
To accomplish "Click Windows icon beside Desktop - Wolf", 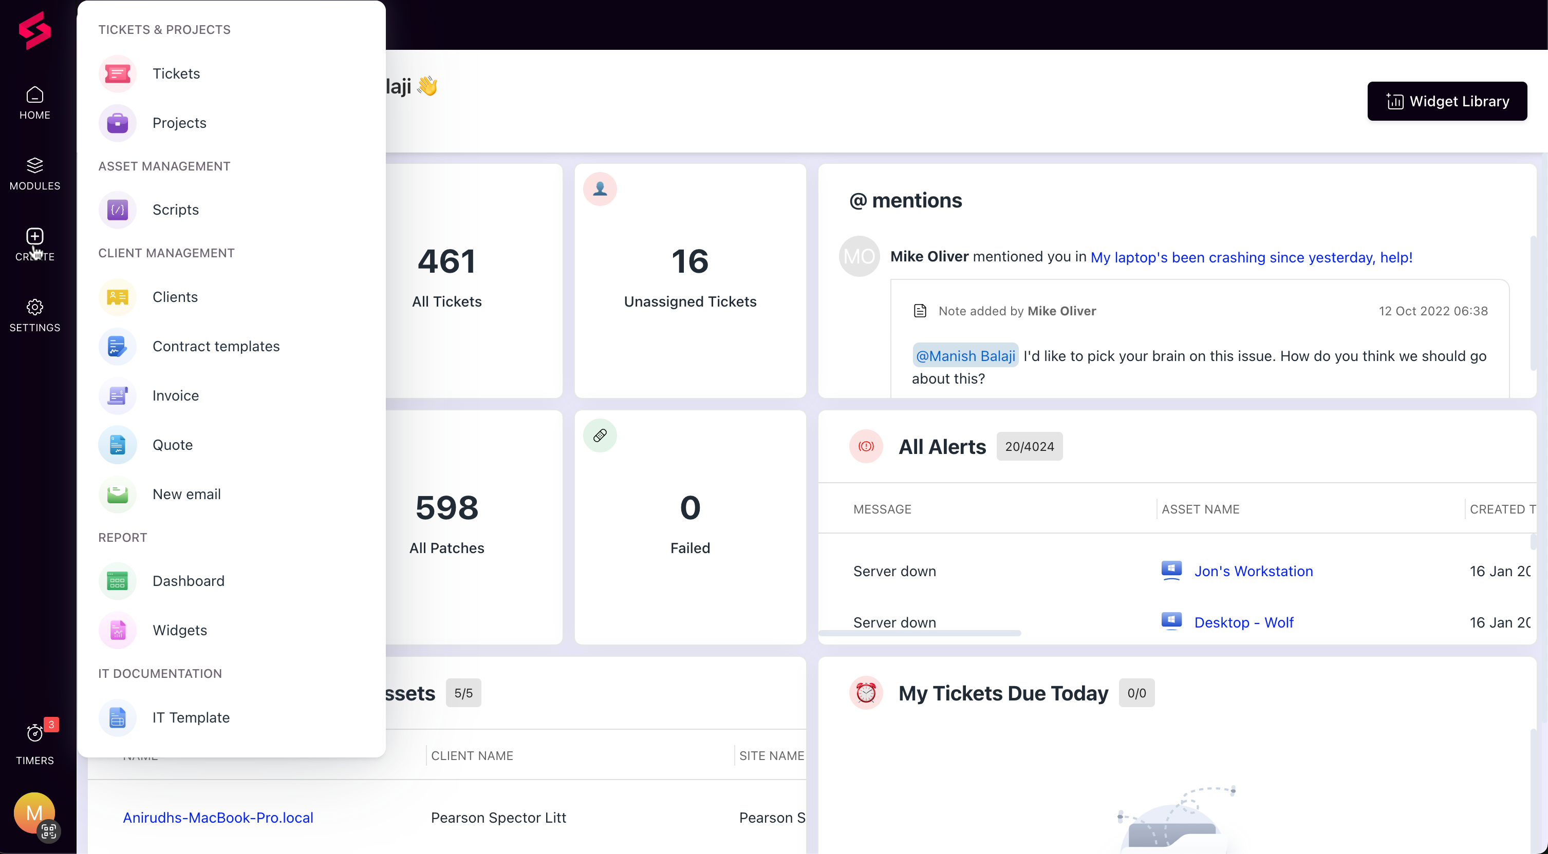I will 1171,620.
